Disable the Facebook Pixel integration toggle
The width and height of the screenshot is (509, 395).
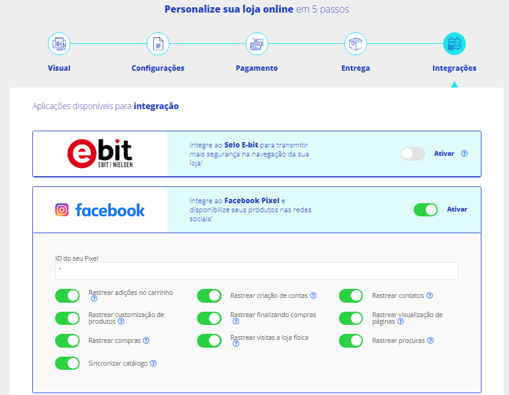(426, 210)
